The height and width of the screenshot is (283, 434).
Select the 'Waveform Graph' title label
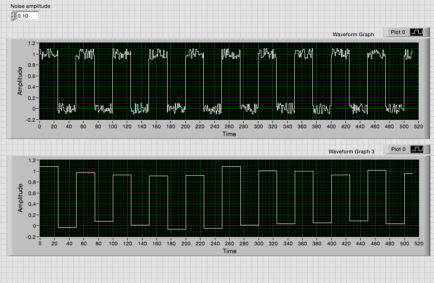[353, 35]
